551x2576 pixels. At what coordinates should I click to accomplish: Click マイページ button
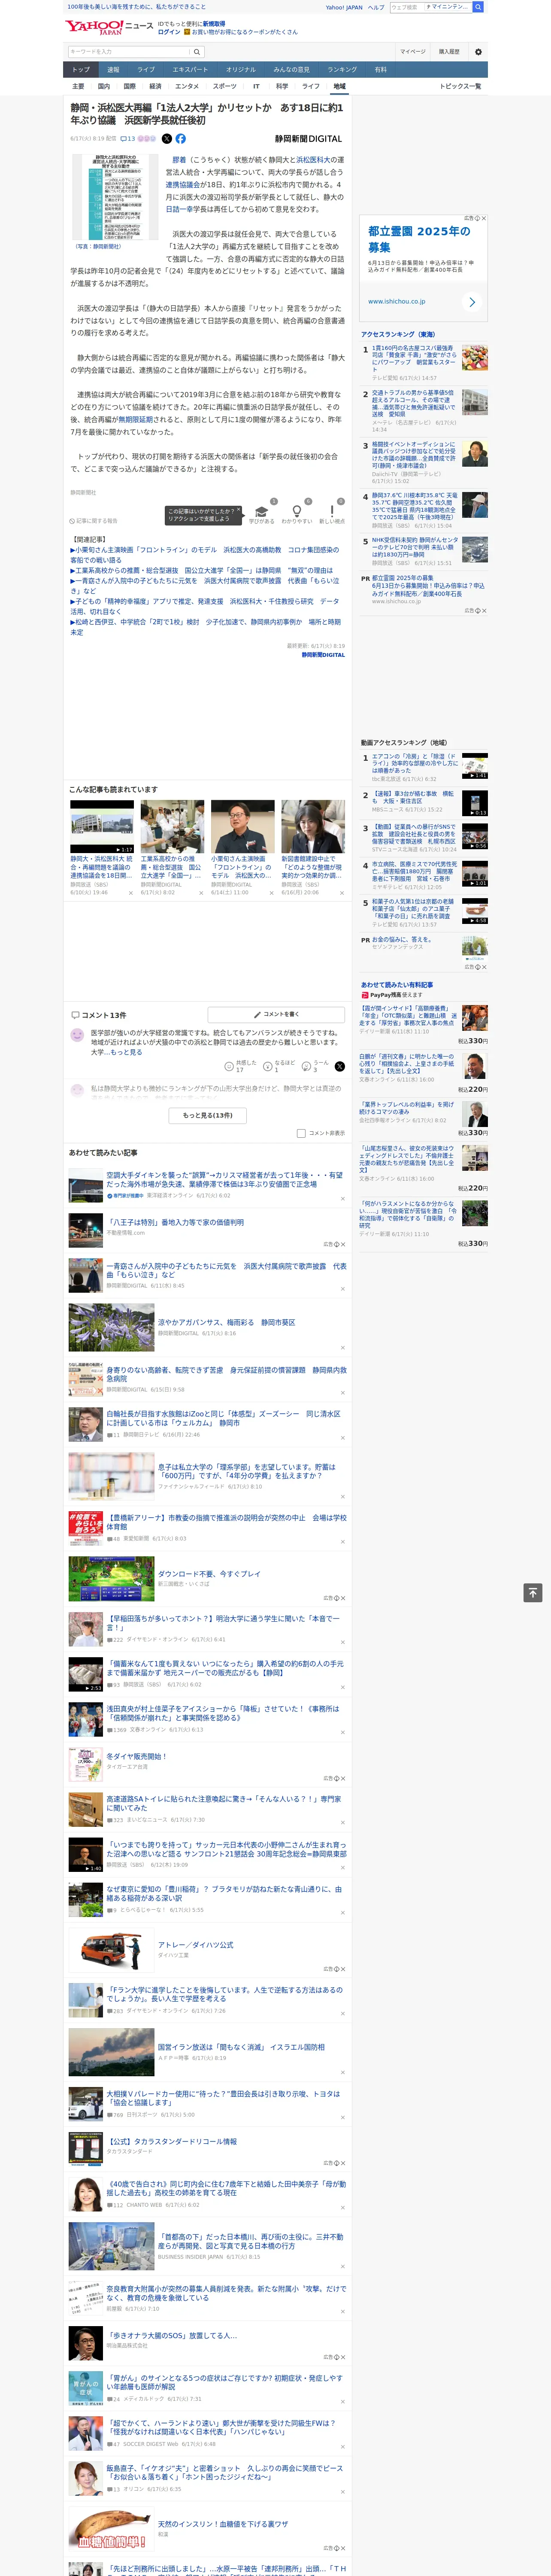(x=413, y=51)
